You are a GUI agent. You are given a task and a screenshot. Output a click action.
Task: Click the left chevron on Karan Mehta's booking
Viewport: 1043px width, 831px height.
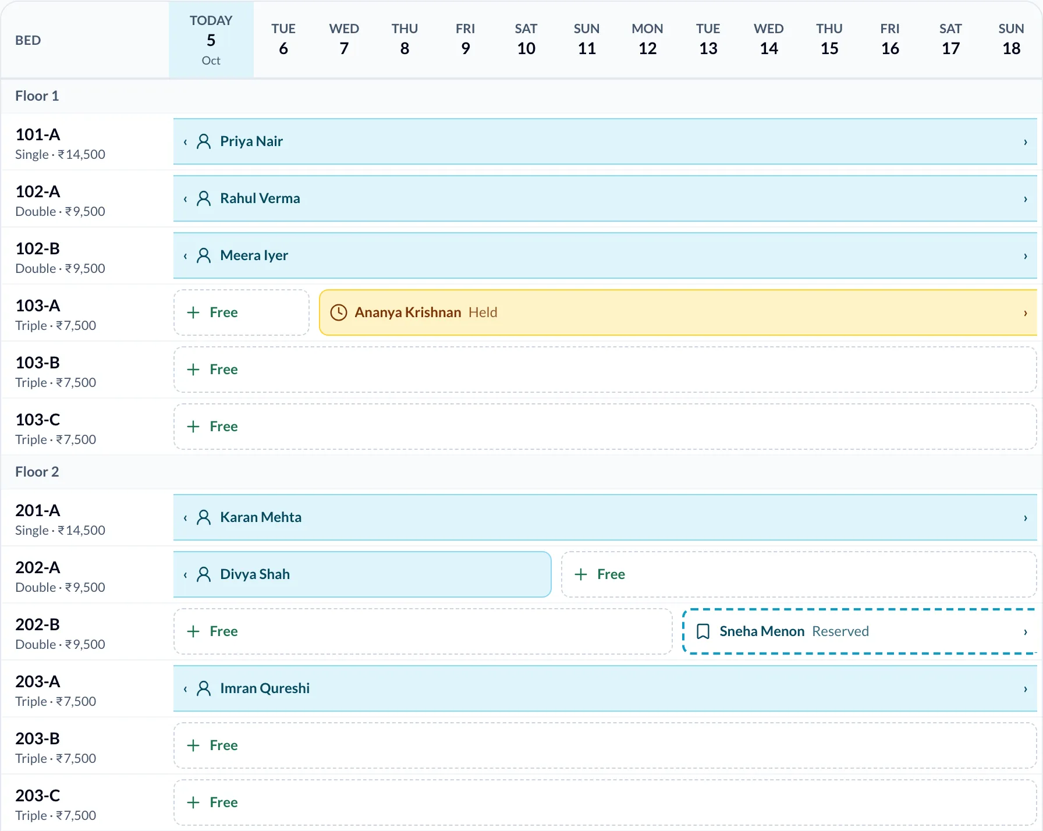pyautogui.click(x=185, y=518)
